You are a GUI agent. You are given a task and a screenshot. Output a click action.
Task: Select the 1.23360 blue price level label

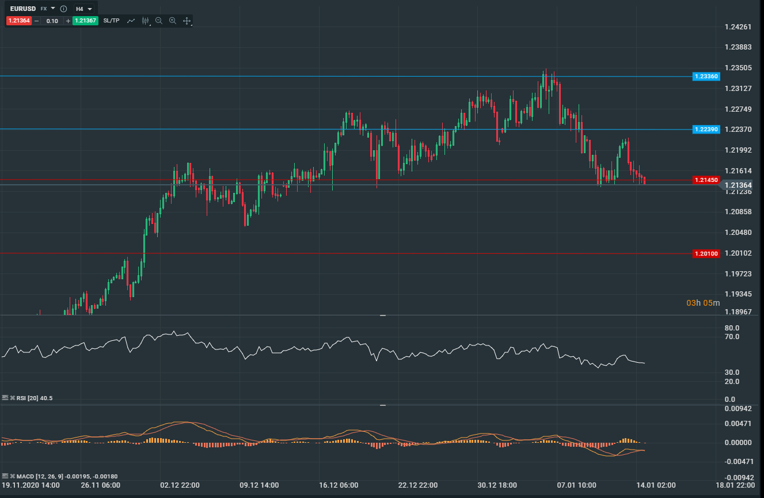(706, 77)
